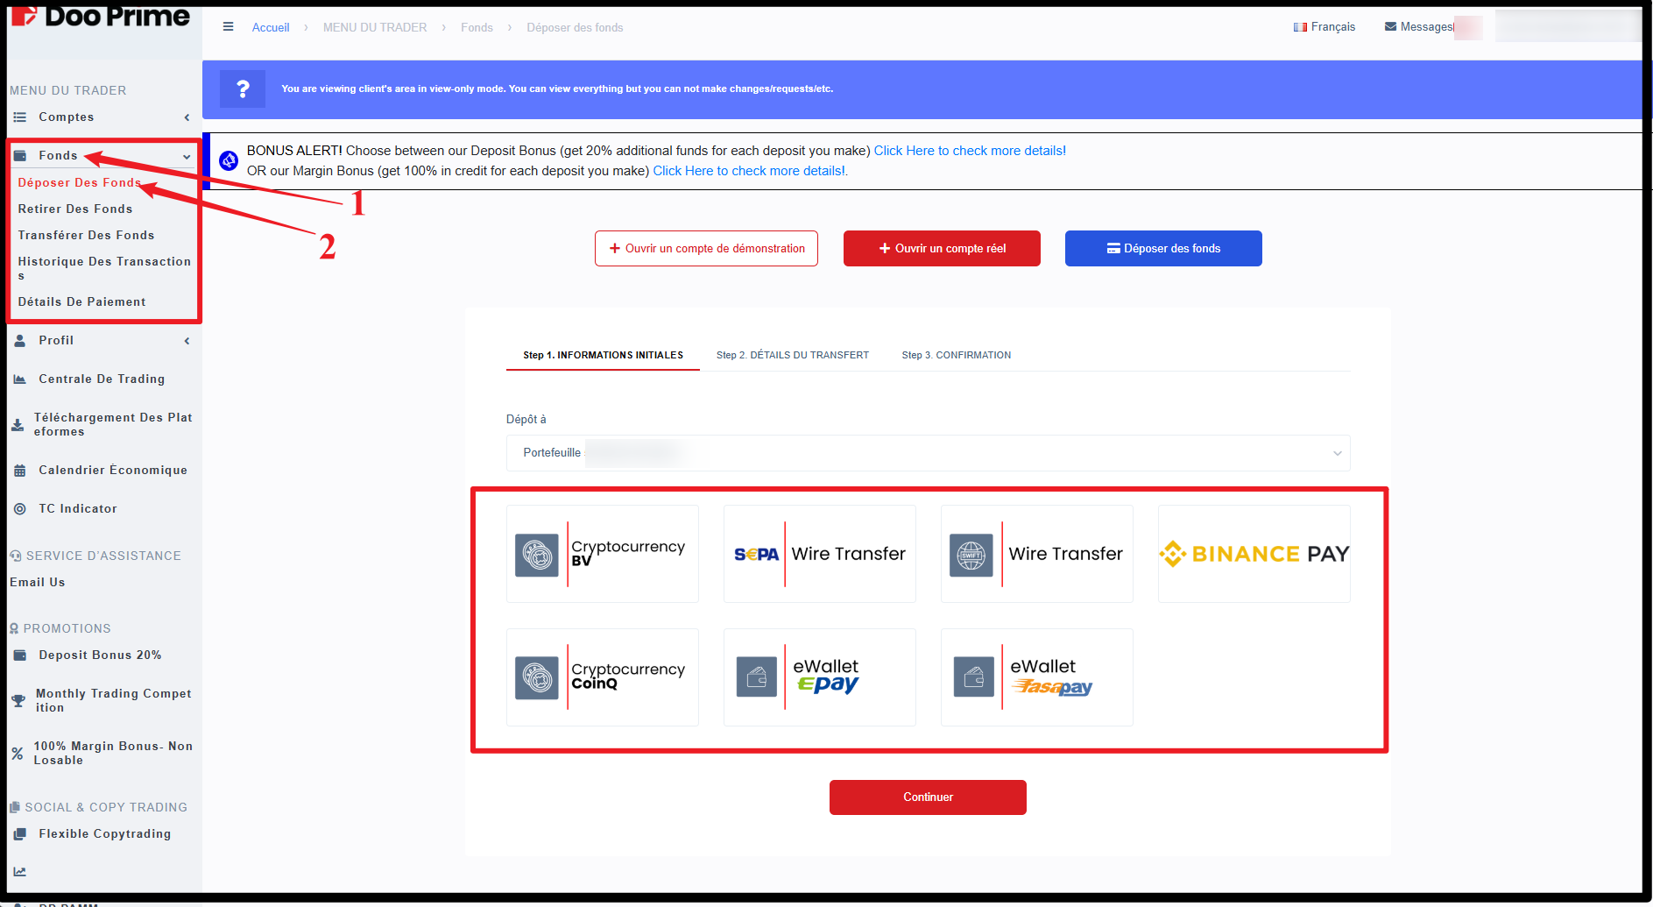
Task: Click the blue Déposer des fonds button
Action: coord(1163,249)
